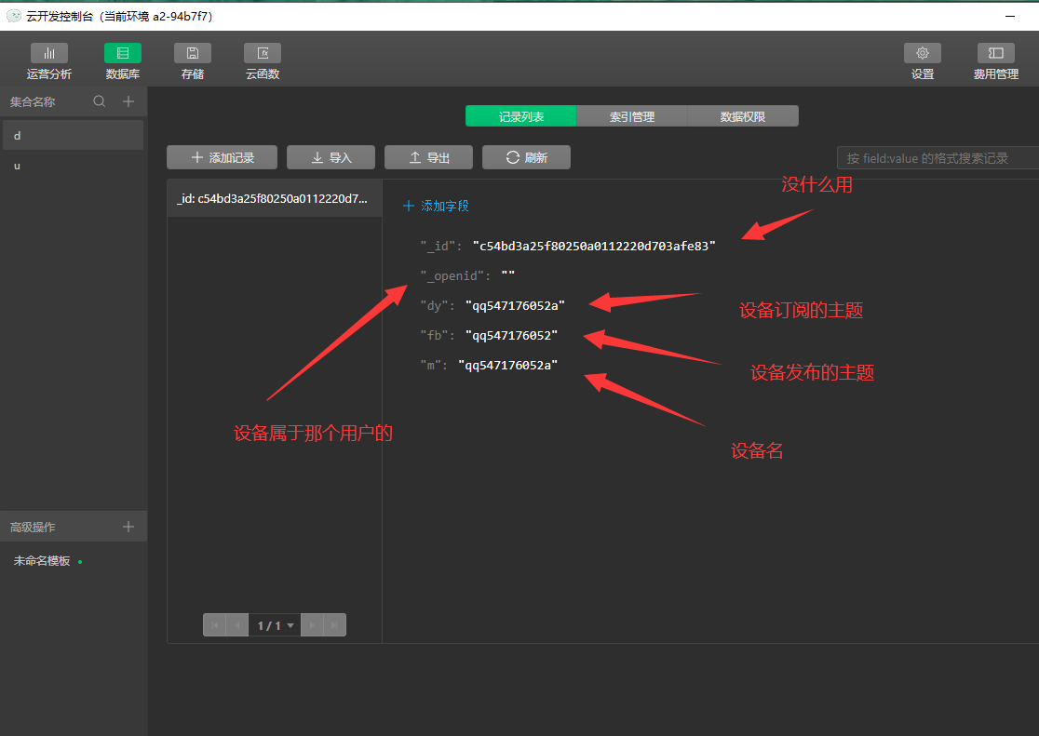Select collection u in the list

(73, 166)
